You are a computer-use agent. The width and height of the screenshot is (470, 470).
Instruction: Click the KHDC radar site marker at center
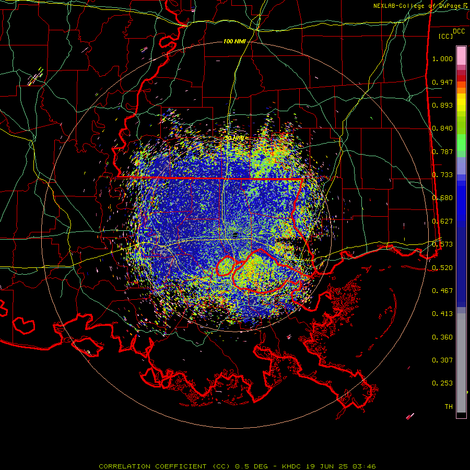point(235,235)
